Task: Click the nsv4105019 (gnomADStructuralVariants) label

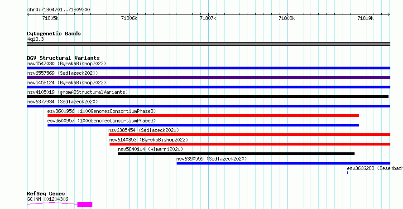Action: (77, 92)
